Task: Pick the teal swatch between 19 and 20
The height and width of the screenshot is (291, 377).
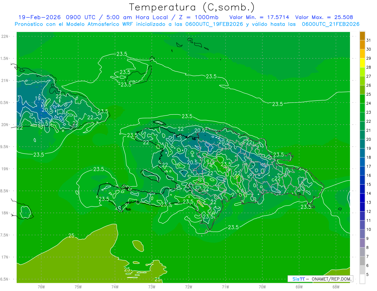Action: (362, 144)
